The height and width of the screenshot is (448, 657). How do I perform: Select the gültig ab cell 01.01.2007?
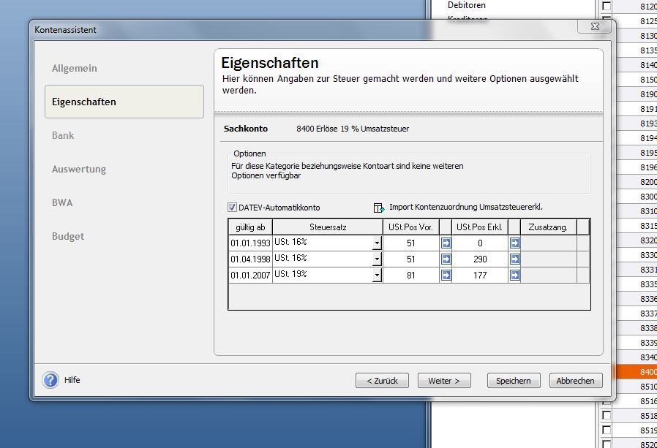click(250, 275)
